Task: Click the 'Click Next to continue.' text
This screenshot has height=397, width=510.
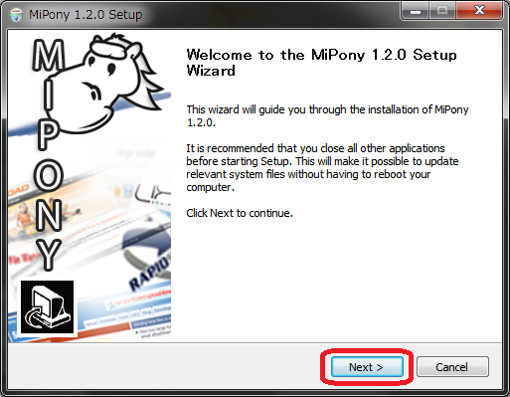Action: click(x=240, y=213)
